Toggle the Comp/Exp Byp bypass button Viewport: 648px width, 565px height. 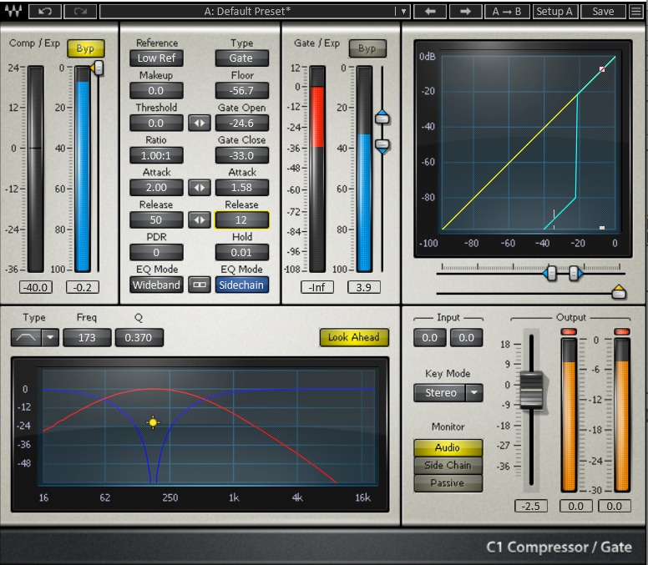(85, 48)
